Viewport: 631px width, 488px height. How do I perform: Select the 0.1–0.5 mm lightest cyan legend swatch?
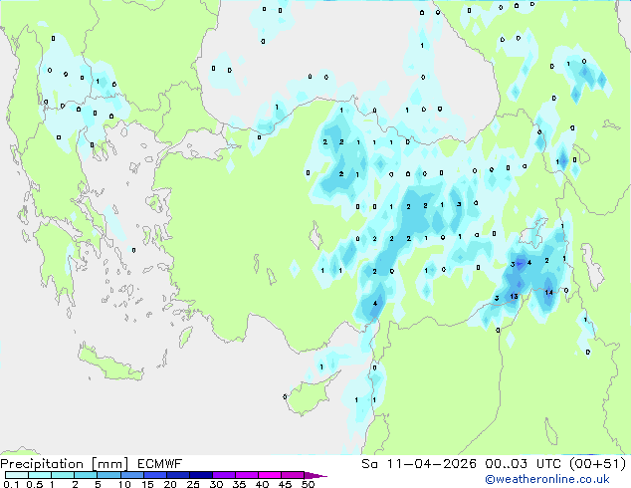tap(17, 475)
